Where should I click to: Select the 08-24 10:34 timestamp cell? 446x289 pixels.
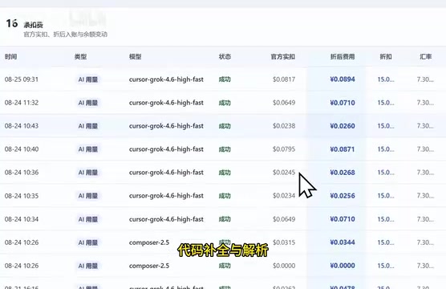pos(22,219)
